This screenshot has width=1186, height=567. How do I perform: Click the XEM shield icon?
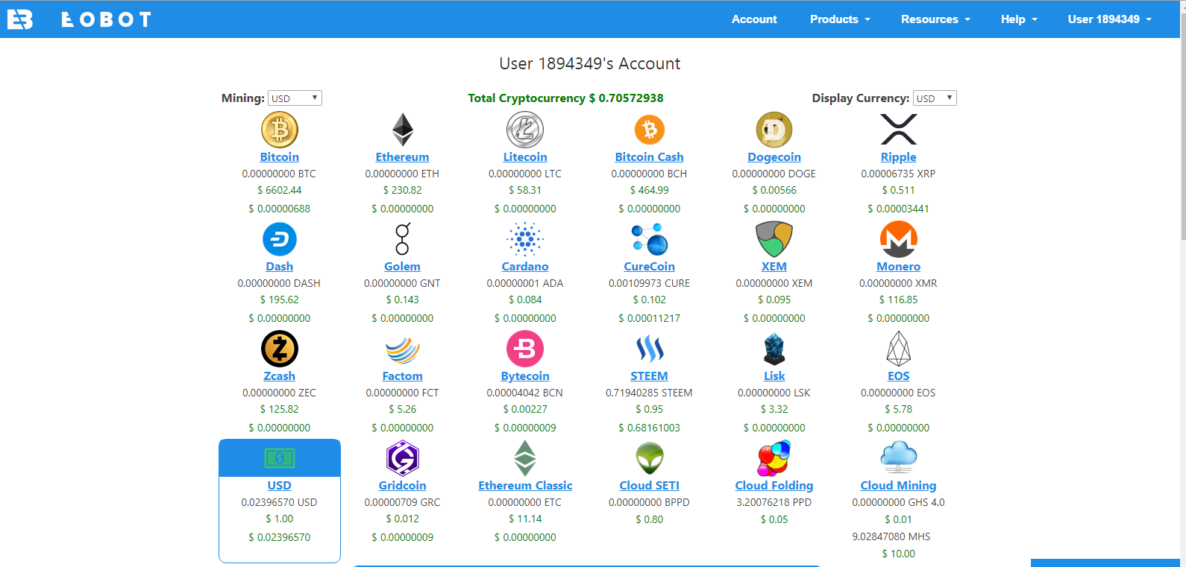tap(774, 239)
